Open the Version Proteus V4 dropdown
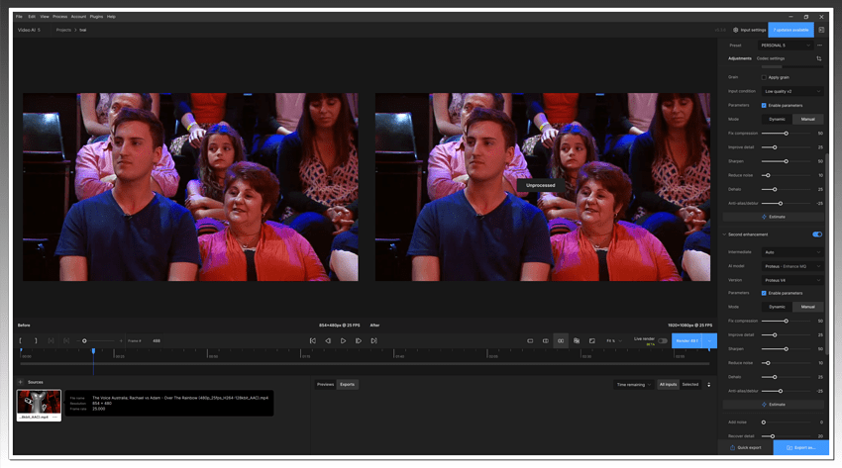 point(792,280)
